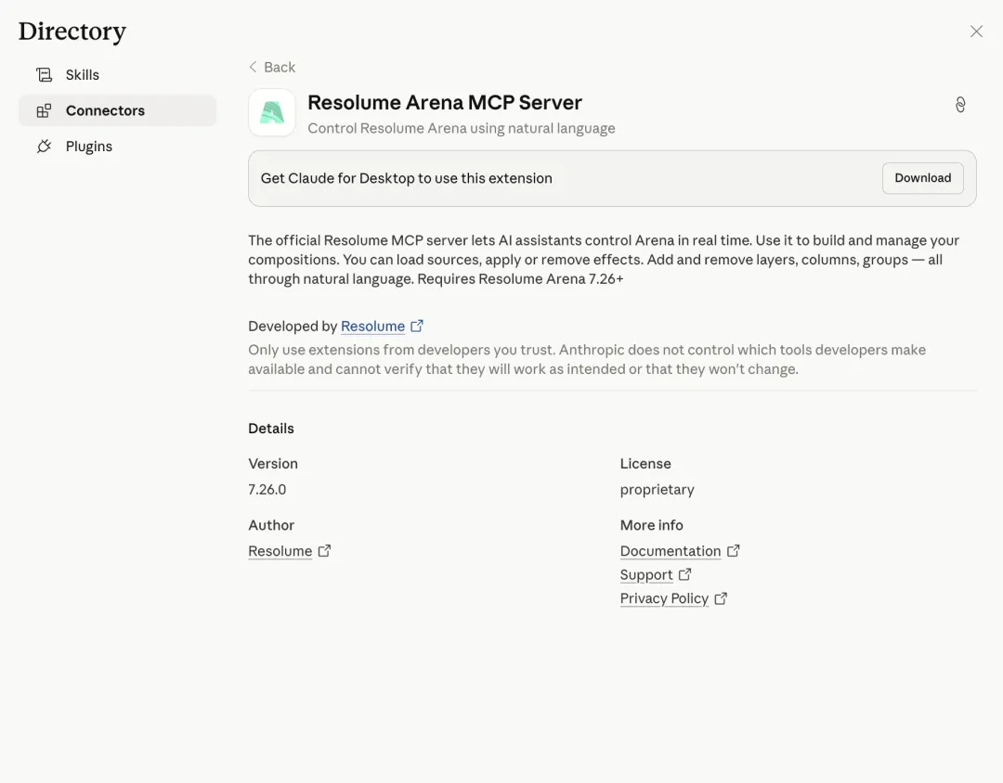
Task: Click external link icon beside Documentation
Action: tap(733, 551)
